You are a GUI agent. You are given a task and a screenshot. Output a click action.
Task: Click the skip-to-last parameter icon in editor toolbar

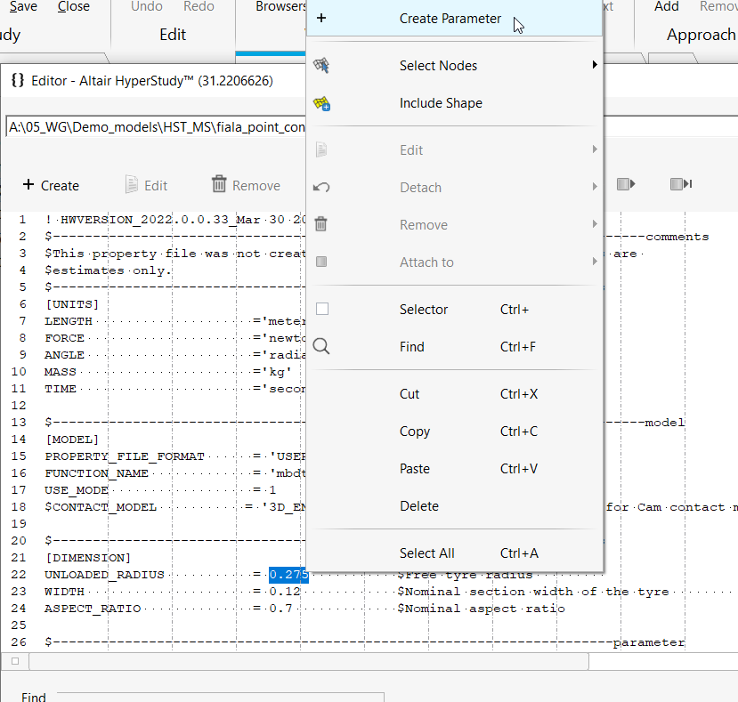(680, 184)
